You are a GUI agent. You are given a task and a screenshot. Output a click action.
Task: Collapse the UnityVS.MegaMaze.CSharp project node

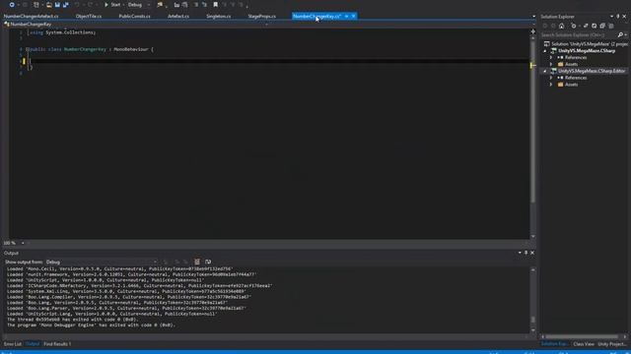pyautogui.click(x=545, y=51)
